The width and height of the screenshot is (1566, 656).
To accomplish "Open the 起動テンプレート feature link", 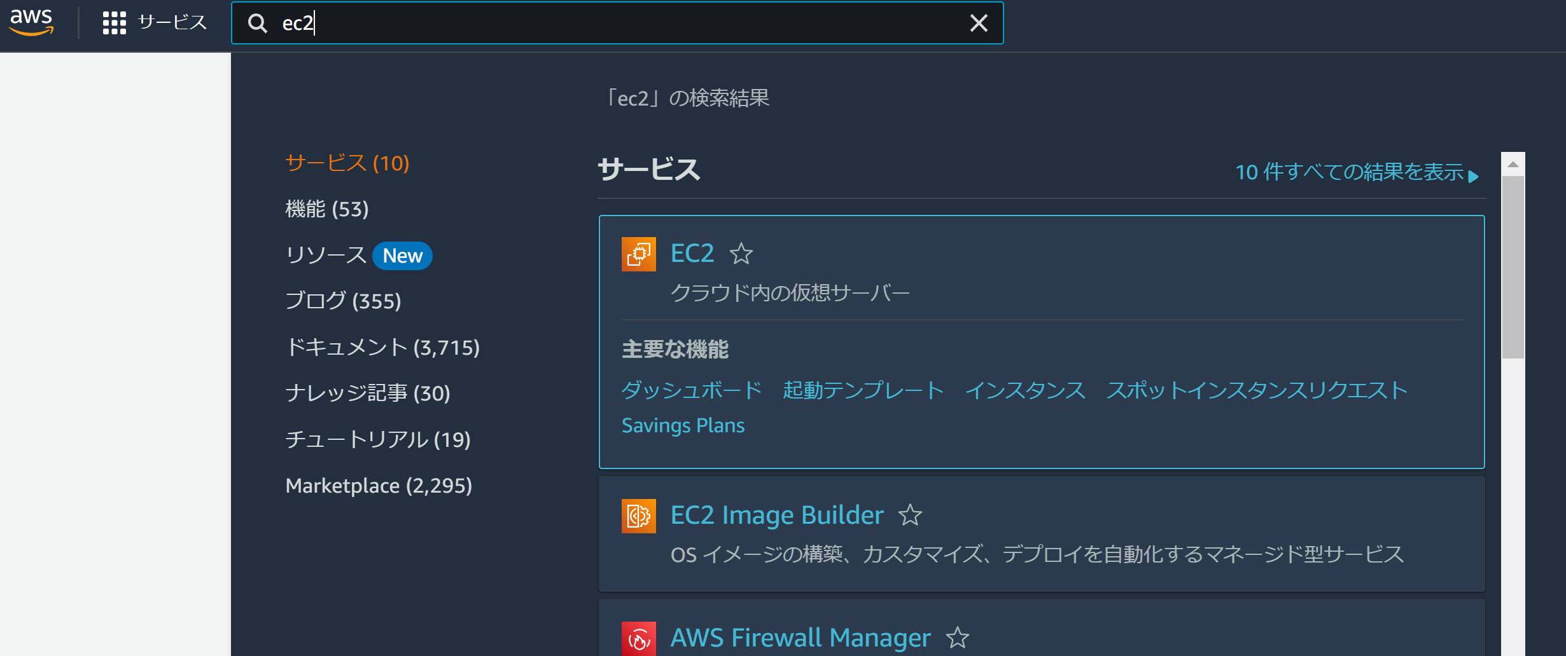I will tap(863, 390).
